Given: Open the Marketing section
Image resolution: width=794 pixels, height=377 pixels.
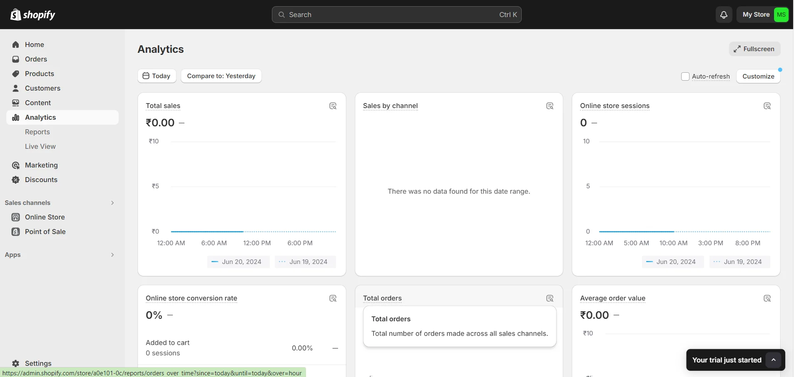Looking at the screenshot, I should pos(42,165).
